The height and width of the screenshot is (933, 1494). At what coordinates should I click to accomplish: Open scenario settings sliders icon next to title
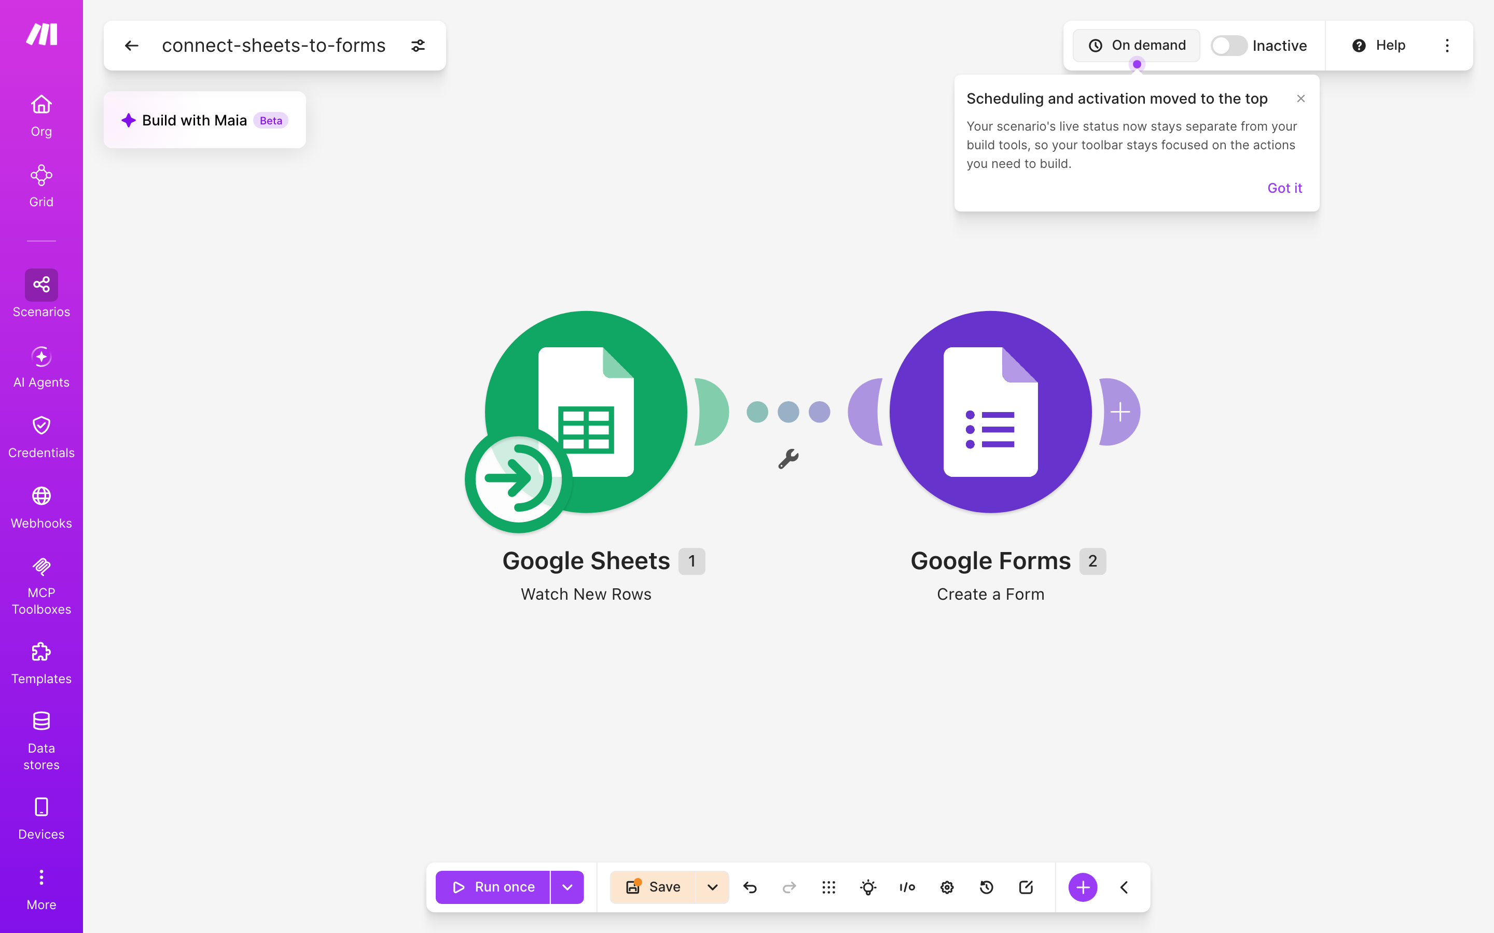[418, 46]
